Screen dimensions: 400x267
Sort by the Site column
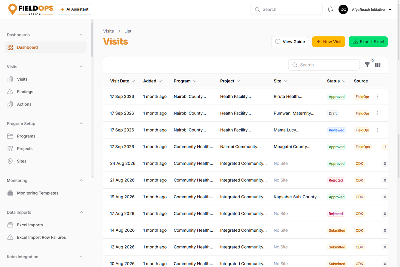click(280, 81)
